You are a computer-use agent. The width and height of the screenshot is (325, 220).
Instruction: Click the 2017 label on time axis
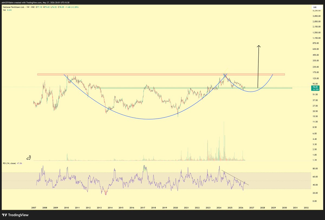143,208
